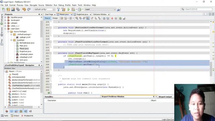Click the Profile Main Project icon
215x121 pixels.
point(80,9)
